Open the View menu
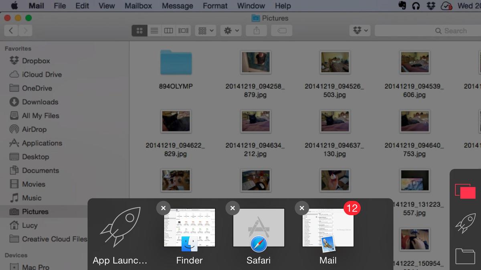The height and width of the screenshot is (270, 481). (x=107, y=6)
